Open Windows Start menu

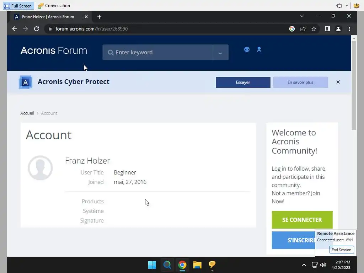[152, 264]
